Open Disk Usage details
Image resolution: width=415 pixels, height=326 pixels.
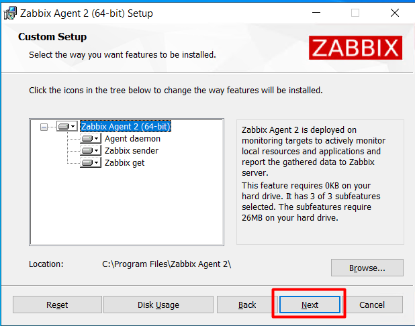click(x=158, y=305)
